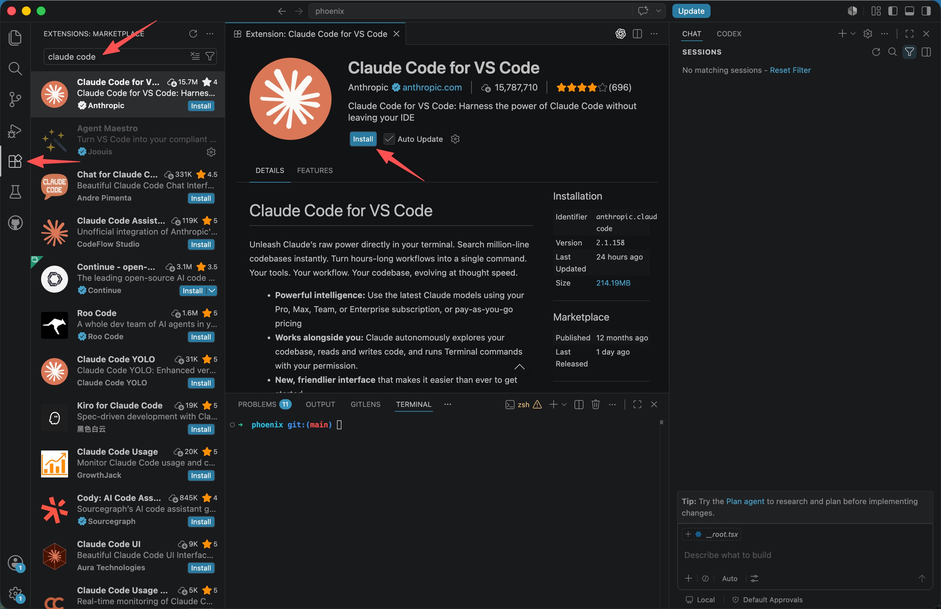Open gear settings for Claude Code extension
This screenshot has height=609, width=941.
point(455,139)
